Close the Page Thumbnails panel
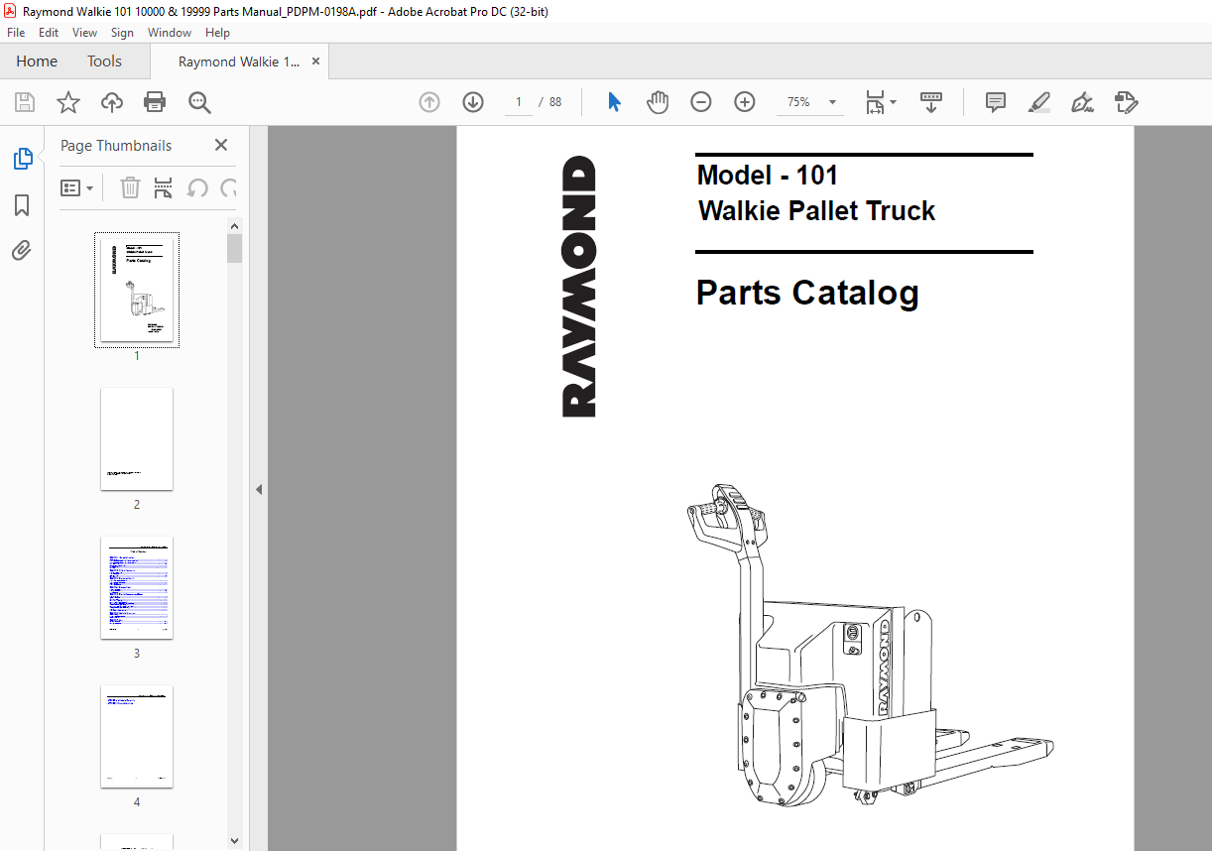1212x851 pixels. (221, 145)
